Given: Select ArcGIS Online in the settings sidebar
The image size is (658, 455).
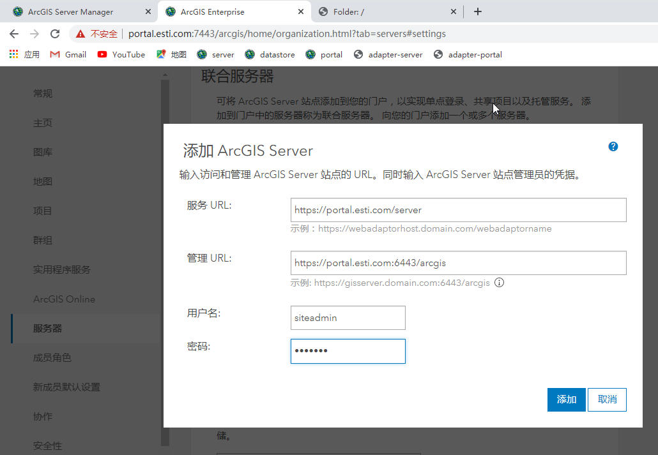Looking at the screenshot, I should (65, 299).
